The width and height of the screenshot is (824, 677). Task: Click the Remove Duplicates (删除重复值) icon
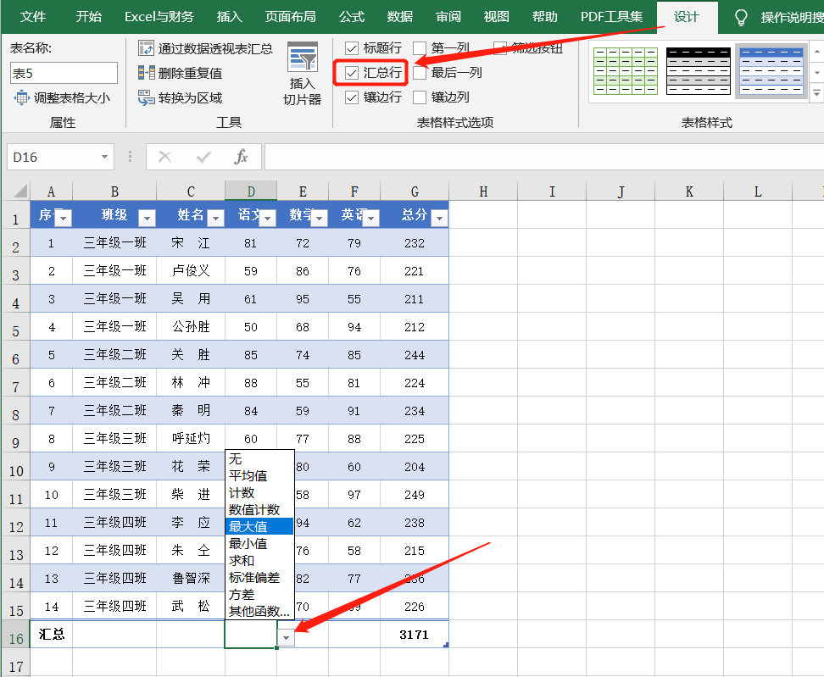[146, 74]
